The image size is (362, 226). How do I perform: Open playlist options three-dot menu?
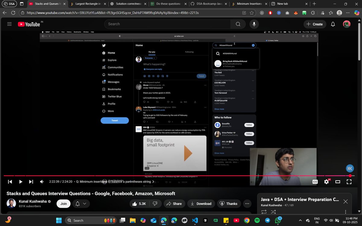pos(346,212)
